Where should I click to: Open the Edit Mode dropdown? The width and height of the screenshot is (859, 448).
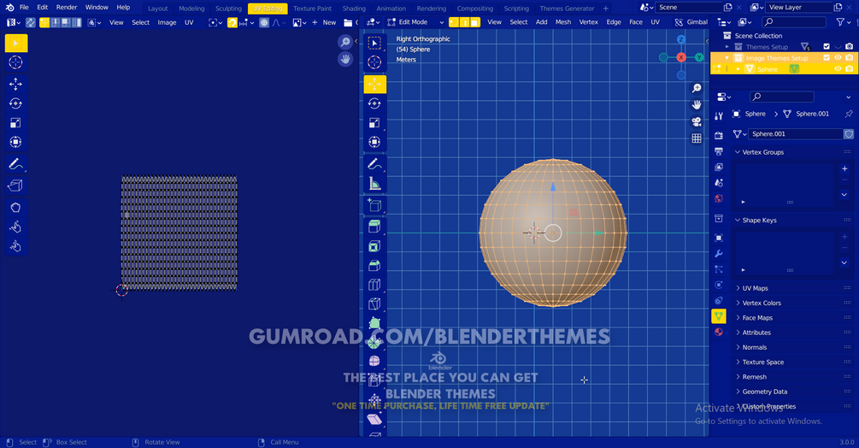(415, 22)
